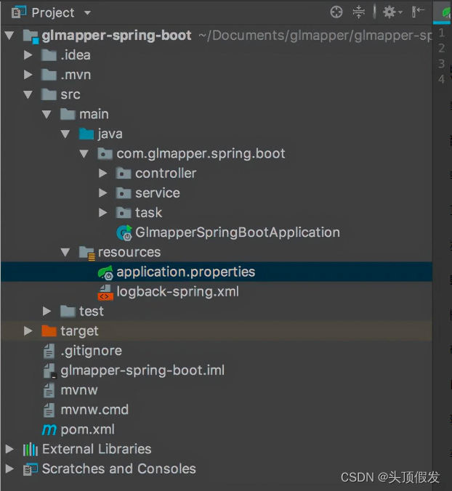Screen dimensions: 452x491
Task: Click the resources folder icon
Action: click(x=87, y=253)
